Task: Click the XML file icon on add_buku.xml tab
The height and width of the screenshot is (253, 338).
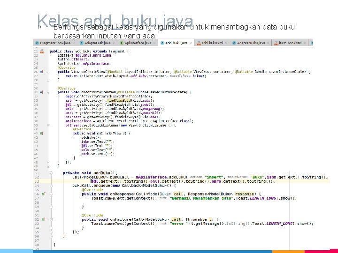Action: coord(199,43)
